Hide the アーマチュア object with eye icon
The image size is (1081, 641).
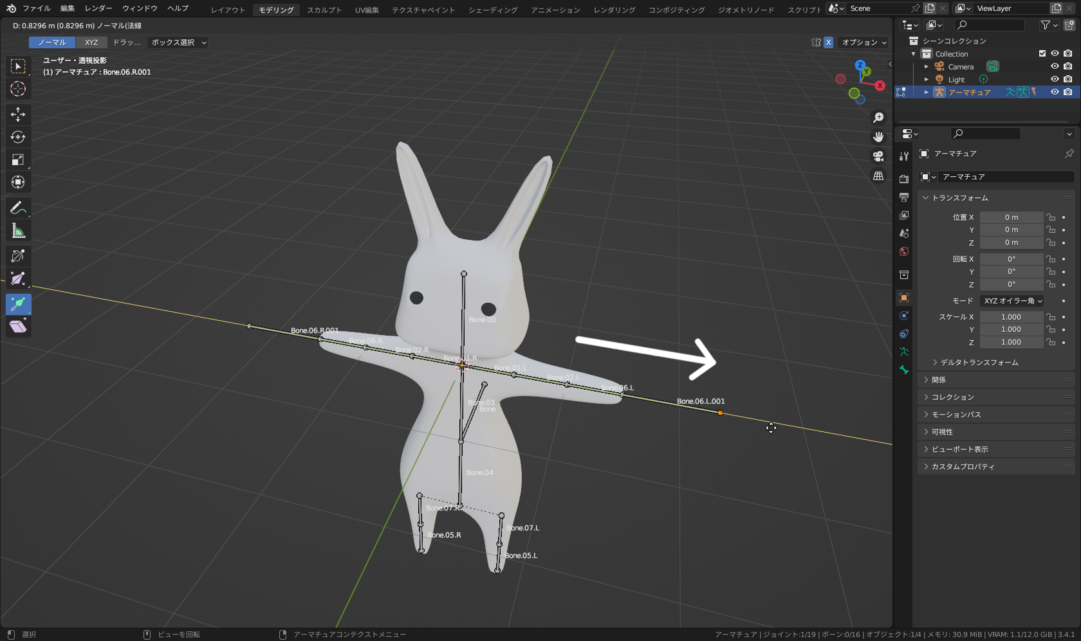[1055, 92]
